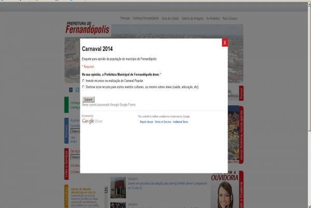Open Galeria de Imagens menu
The image size is (311, 208).
tap(192, 18)
